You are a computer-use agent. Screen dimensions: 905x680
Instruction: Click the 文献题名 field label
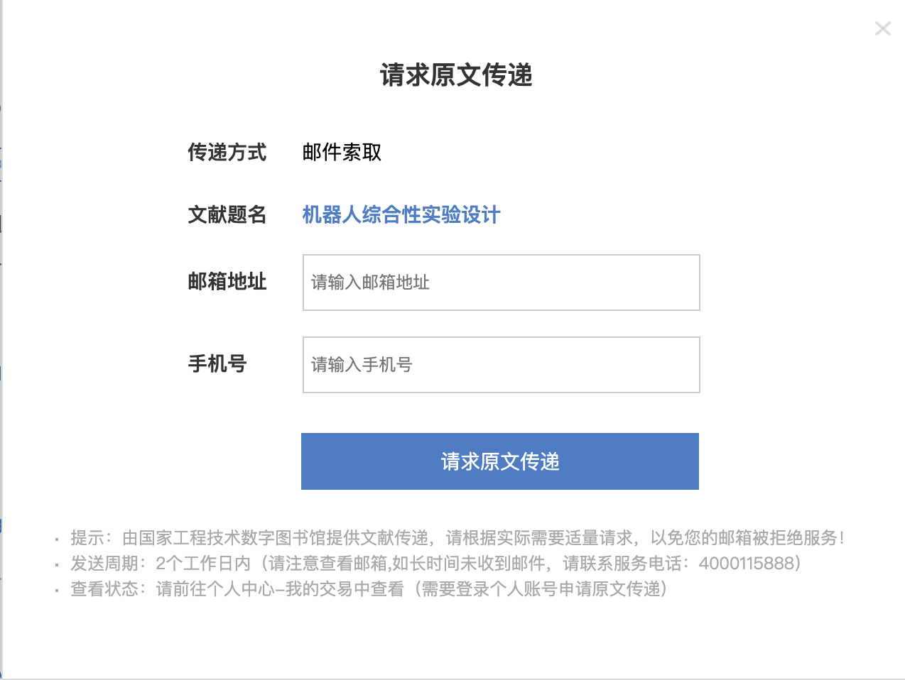tap(227, 214)
